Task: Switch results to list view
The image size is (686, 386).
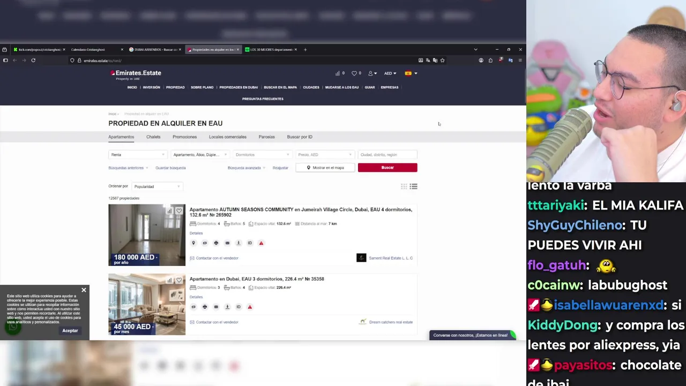Action: (414, 187)
